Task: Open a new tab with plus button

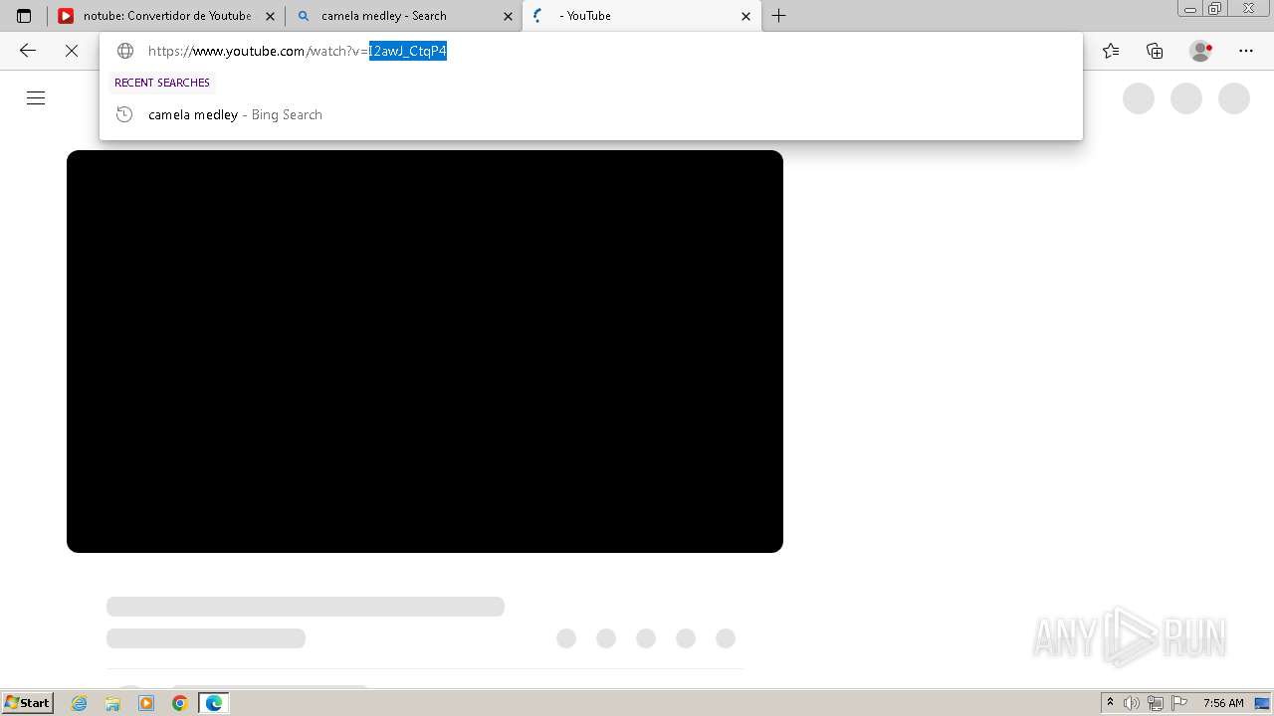Action: click(779, 16)
